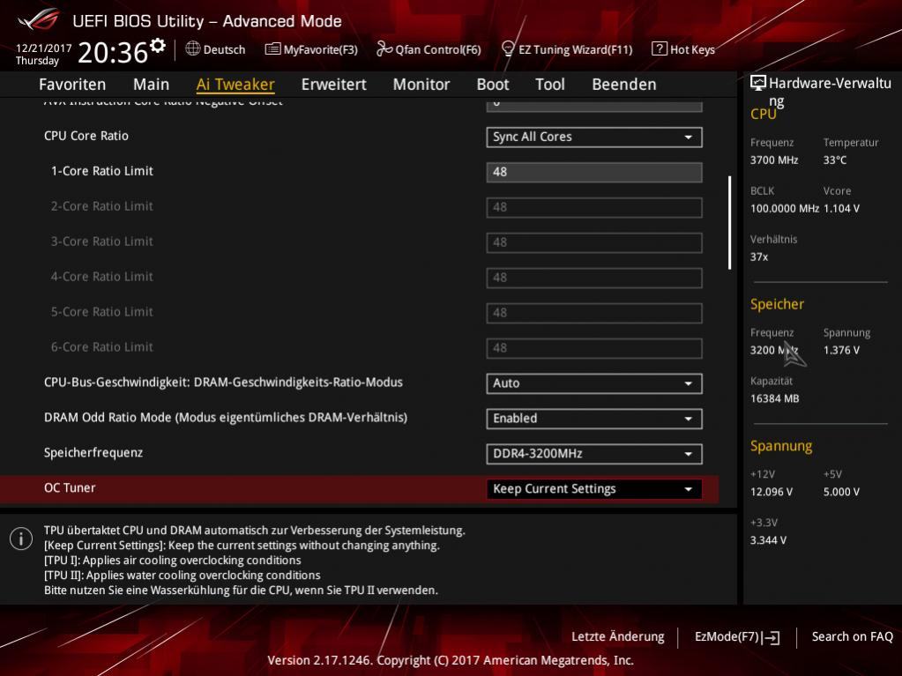
Task: Click the settings list scrollbar
Action: [x=729, y=222]
